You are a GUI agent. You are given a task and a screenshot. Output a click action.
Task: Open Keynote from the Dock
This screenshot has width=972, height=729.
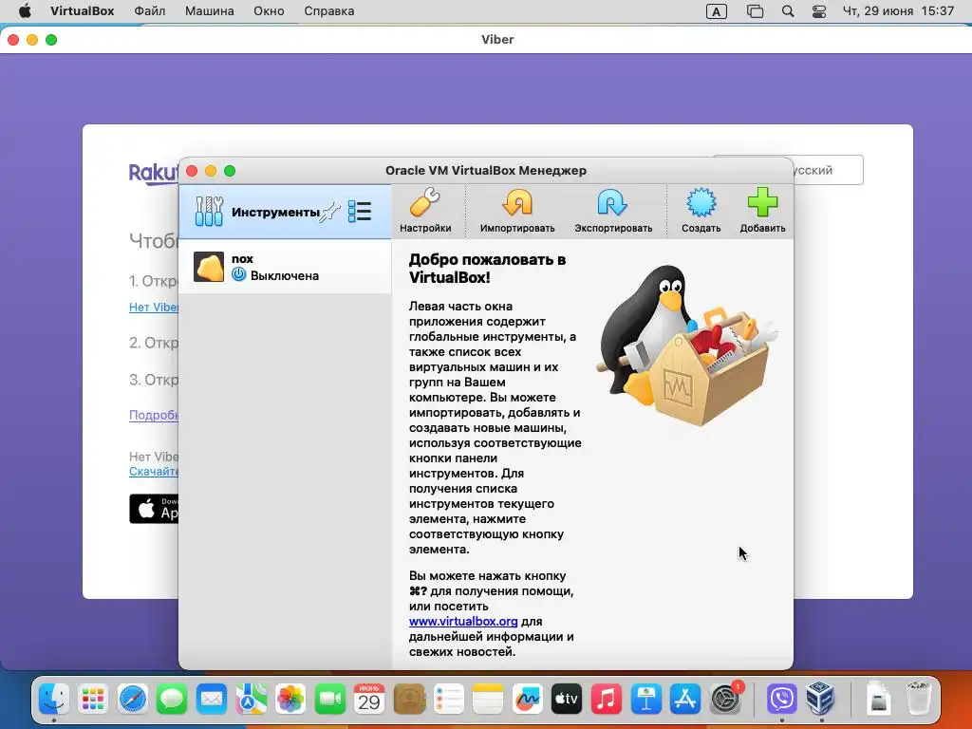click(645, 700)
